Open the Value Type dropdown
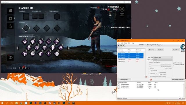 [x=163, y=60]
